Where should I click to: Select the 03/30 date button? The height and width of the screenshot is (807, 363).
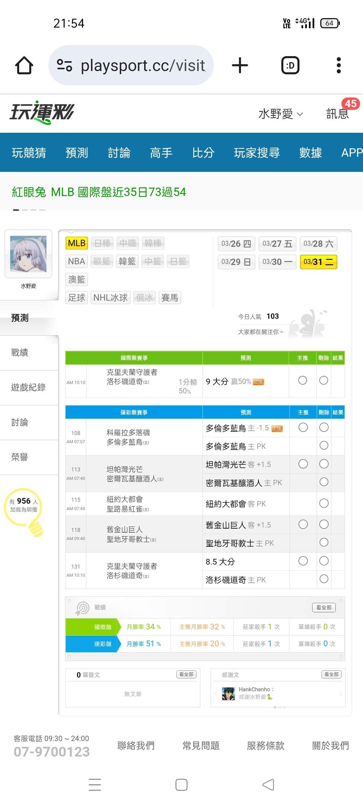(x=277, y=262)
